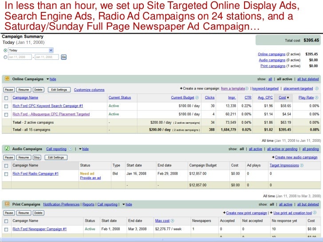Open help icon next to Current Budget

tap(197, 98)
